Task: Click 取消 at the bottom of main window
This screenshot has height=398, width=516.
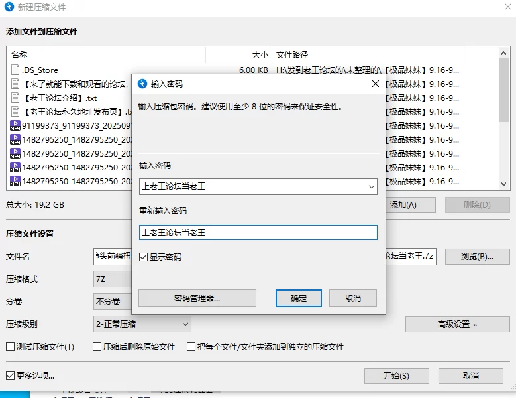Action: (471, 376)
